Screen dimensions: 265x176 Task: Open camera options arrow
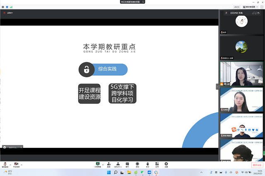point(22,165)
